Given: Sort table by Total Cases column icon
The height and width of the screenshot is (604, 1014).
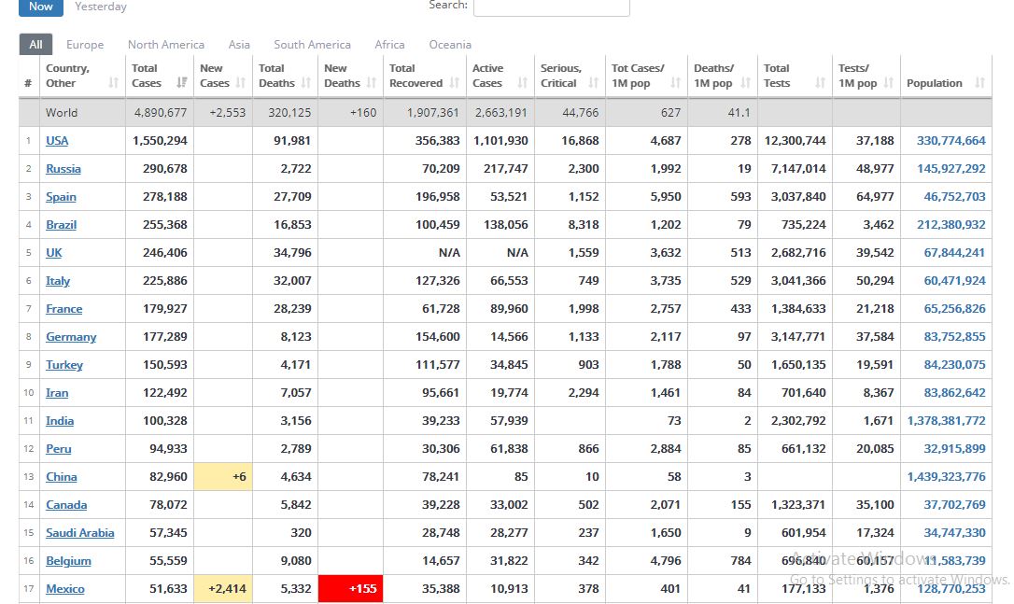Looking at the screenshot, I should [182, 83].
